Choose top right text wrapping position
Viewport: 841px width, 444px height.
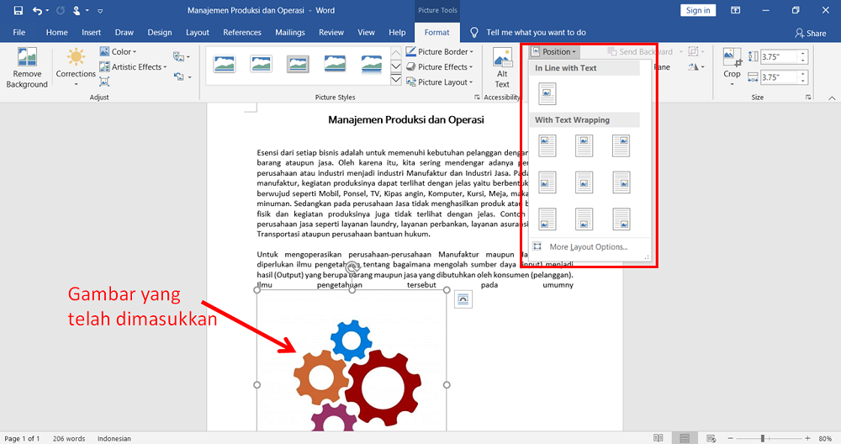pos(621,145)
